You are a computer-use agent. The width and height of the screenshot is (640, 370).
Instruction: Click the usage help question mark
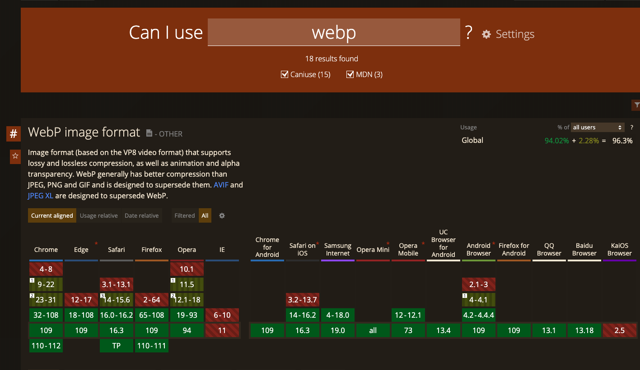point(632,127)
